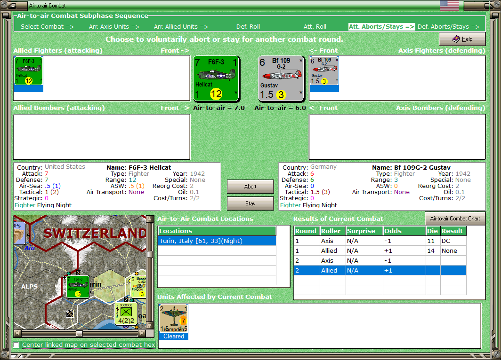
Task: Enable Center linked map on selected combat hex
Action: click(16, 344)
